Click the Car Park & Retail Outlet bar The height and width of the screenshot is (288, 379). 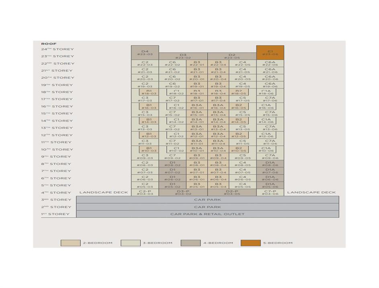click(x=207, y=214)
